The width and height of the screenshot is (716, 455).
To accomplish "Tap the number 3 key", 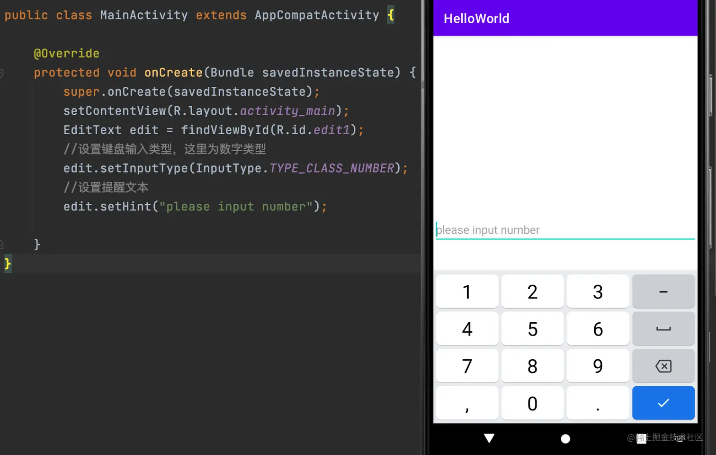I will click(x=598, y=291).
